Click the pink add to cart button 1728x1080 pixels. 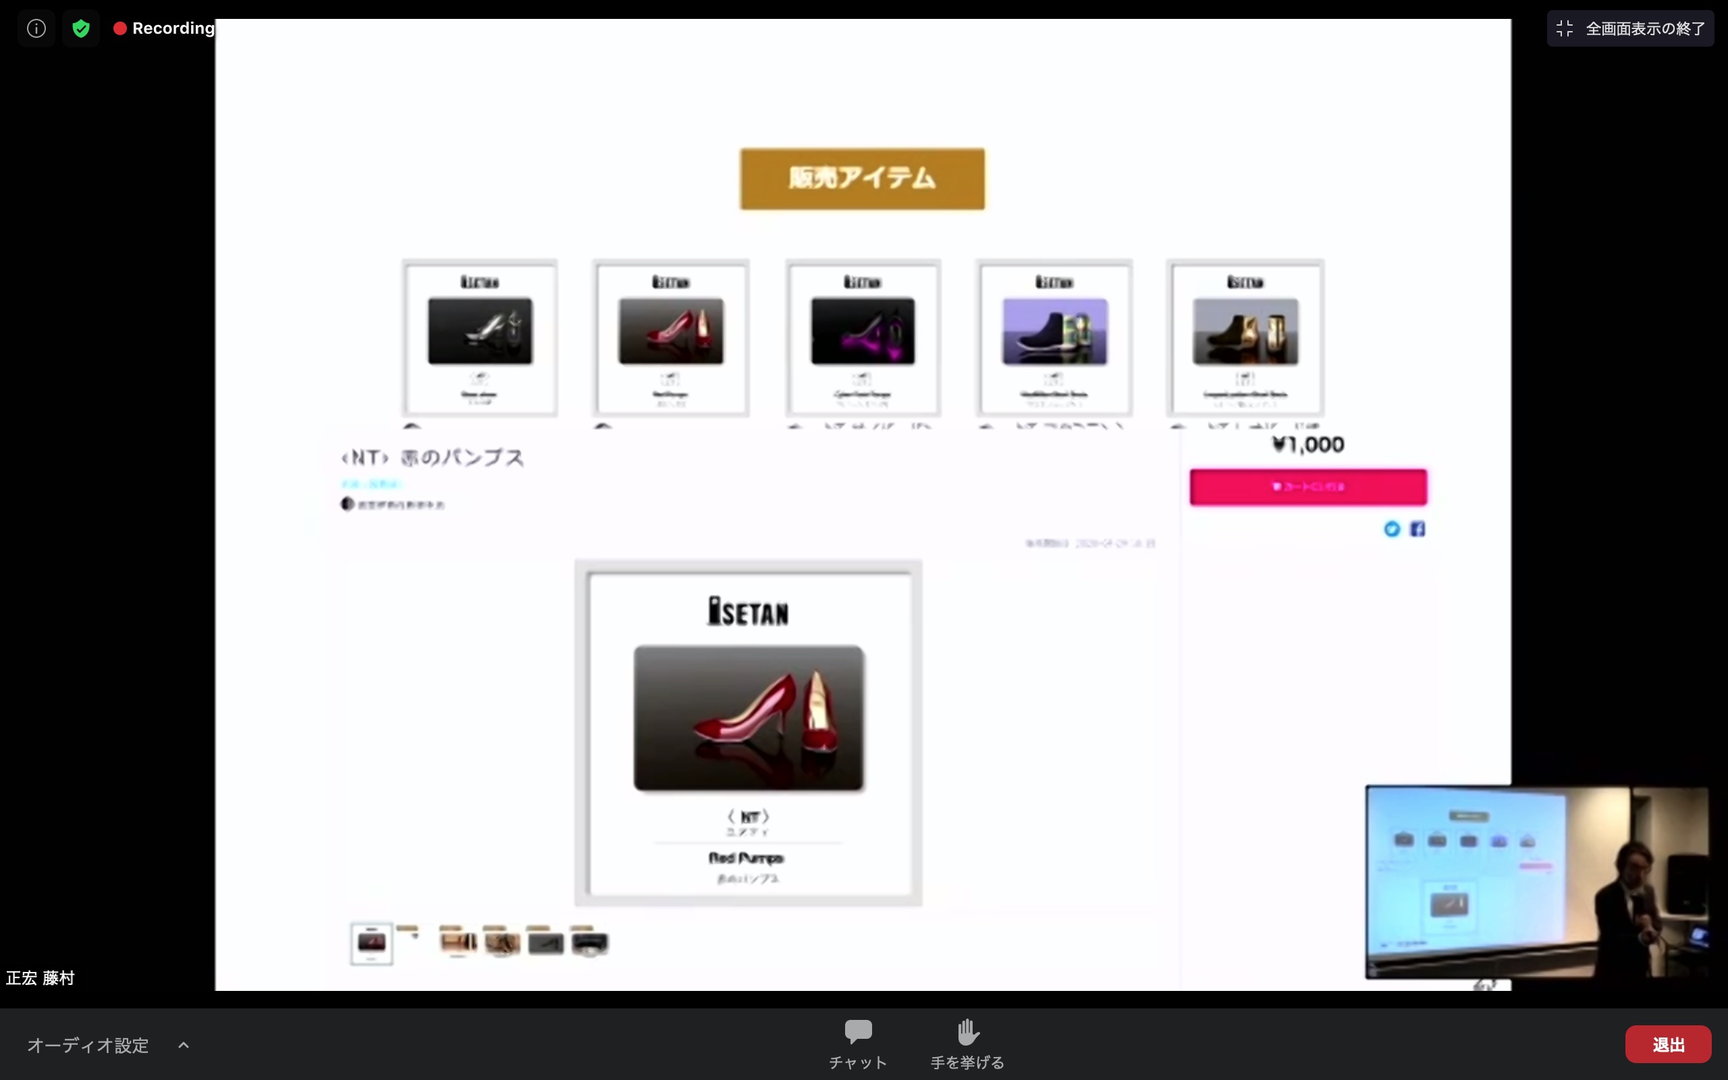pyautogui.click(x=1307, y=487)
